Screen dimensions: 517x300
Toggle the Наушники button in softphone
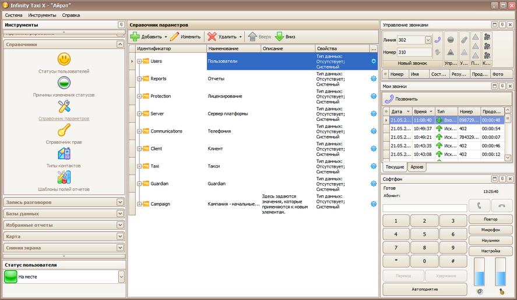[491, 240]
